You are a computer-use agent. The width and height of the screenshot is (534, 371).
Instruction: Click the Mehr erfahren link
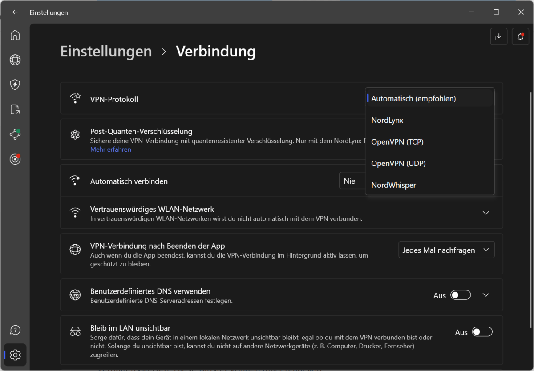click(110, 149)
